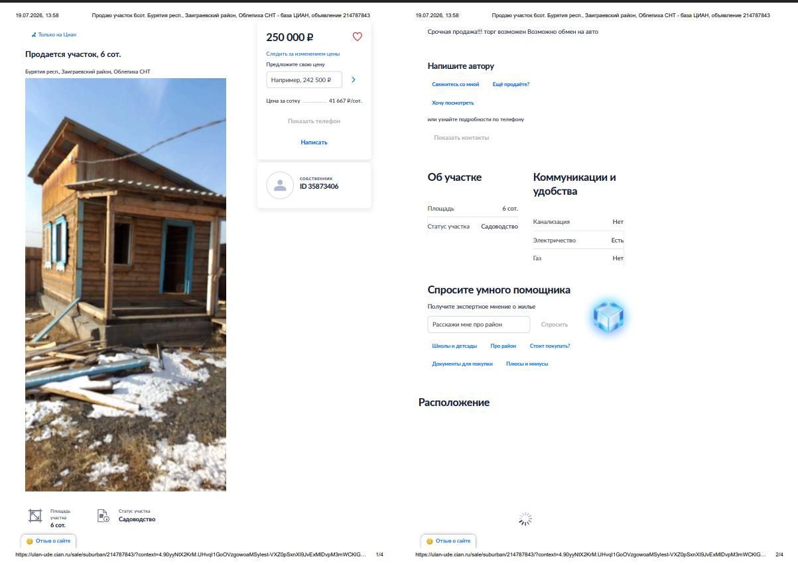
Task: Open the wooden house photo
Action: (x=125, y=285)
